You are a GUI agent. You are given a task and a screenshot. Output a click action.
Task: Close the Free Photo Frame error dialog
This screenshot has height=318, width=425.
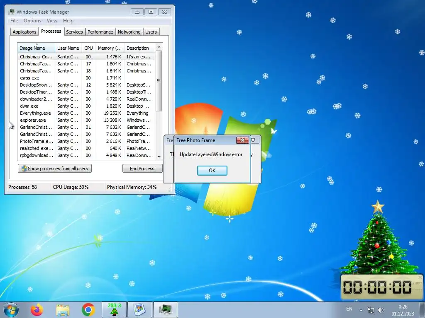pyautogui.click(x=242, y=140)
